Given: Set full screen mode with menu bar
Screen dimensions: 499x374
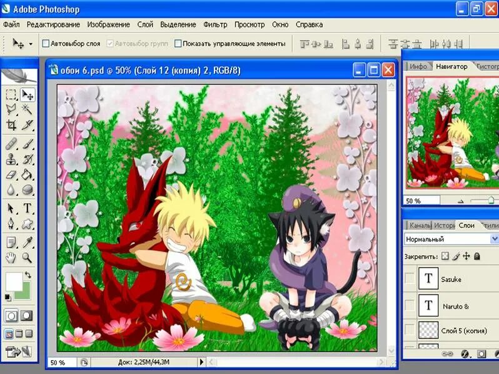Looking at the screenshot, I should (x=19, y=333).
